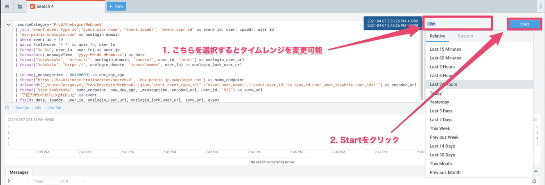Viewport: 545px width, 185px height.
Task: Start the search with Start button
Action: 524,24
